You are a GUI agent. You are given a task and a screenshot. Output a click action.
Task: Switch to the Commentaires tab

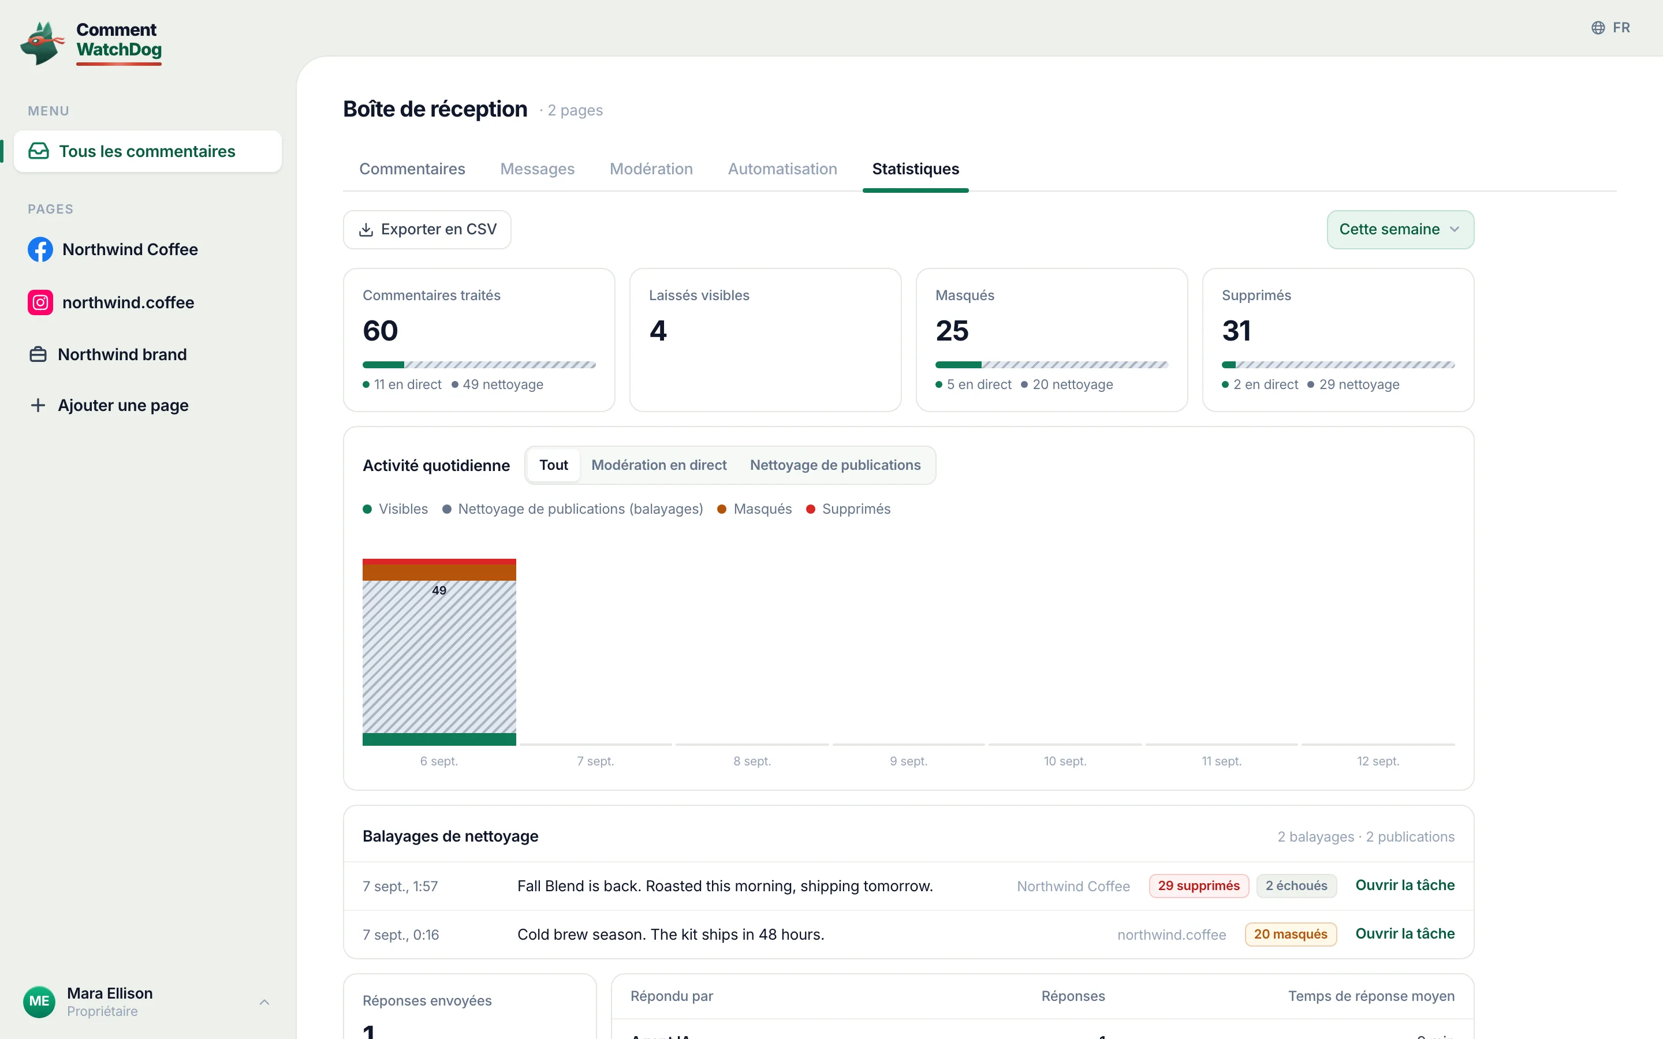click(x=412, y=169)
